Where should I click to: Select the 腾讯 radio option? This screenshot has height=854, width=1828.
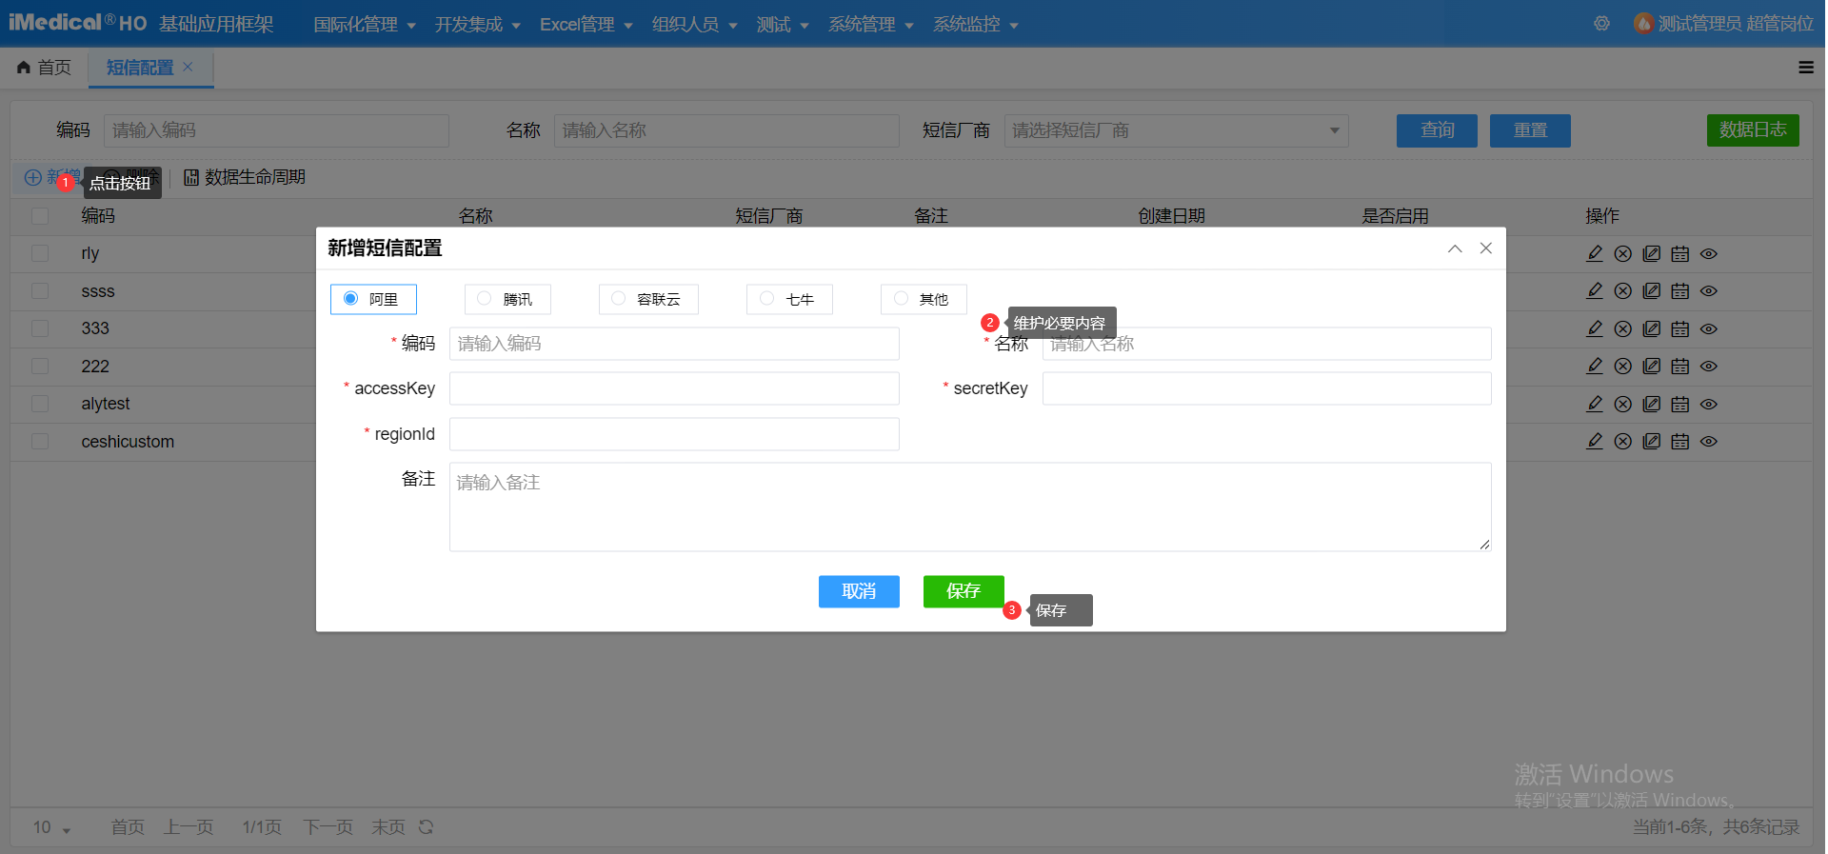pos(485,299)
